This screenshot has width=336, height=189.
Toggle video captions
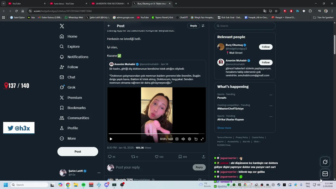coord(177,139)
